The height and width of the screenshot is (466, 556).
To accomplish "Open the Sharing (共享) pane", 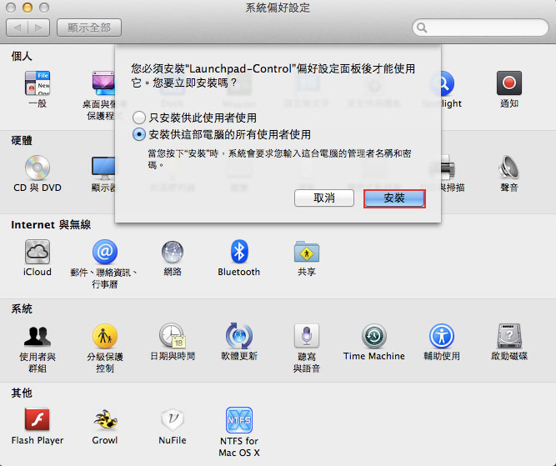I will pos(307,252).
